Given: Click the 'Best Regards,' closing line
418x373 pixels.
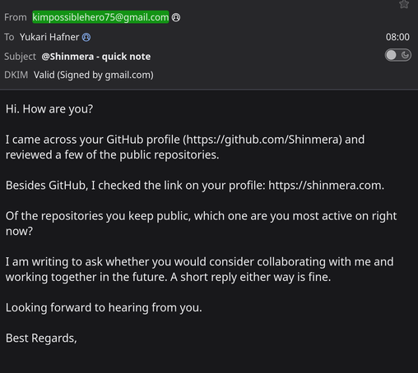Looking at the screenshot, I should coord(41,338).
